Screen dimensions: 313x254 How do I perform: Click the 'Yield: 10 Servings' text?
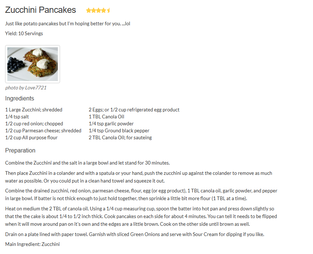click(x=24, y=34)
